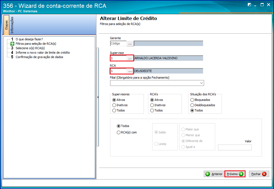This screenshot has width=274, height=189.
Task: Click the Limite radio option
Action: (x=161, y=144)
